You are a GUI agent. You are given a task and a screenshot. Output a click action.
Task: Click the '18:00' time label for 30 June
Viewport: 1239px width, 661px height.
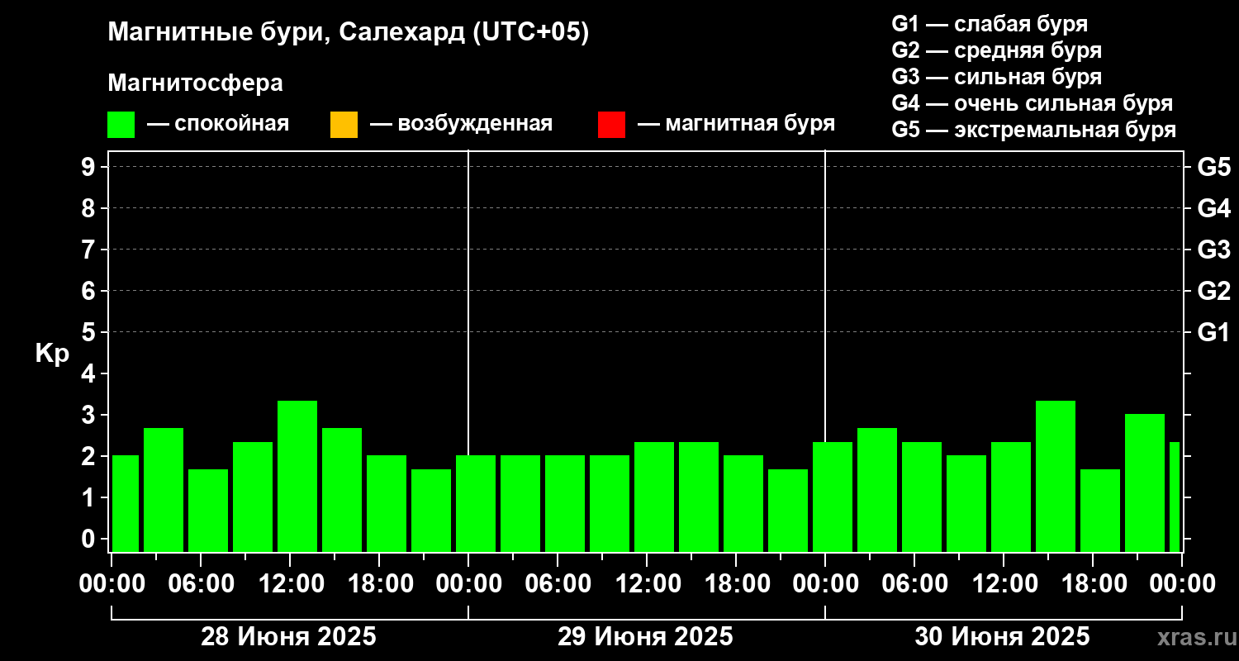1093,583
